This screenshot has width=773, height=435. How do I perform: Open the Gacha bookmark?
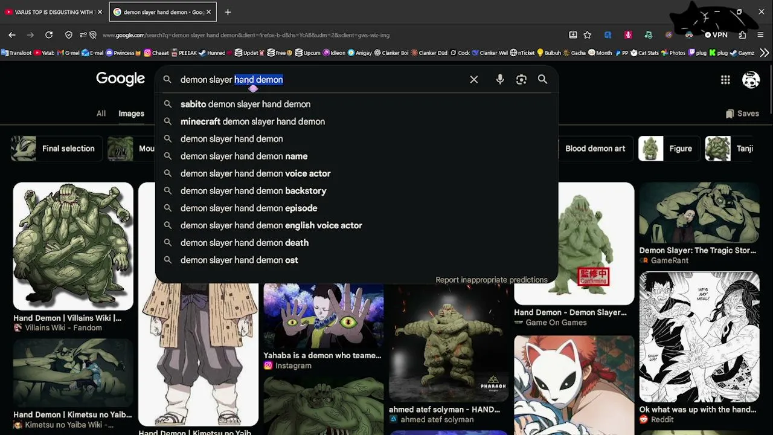coord(574,53)
